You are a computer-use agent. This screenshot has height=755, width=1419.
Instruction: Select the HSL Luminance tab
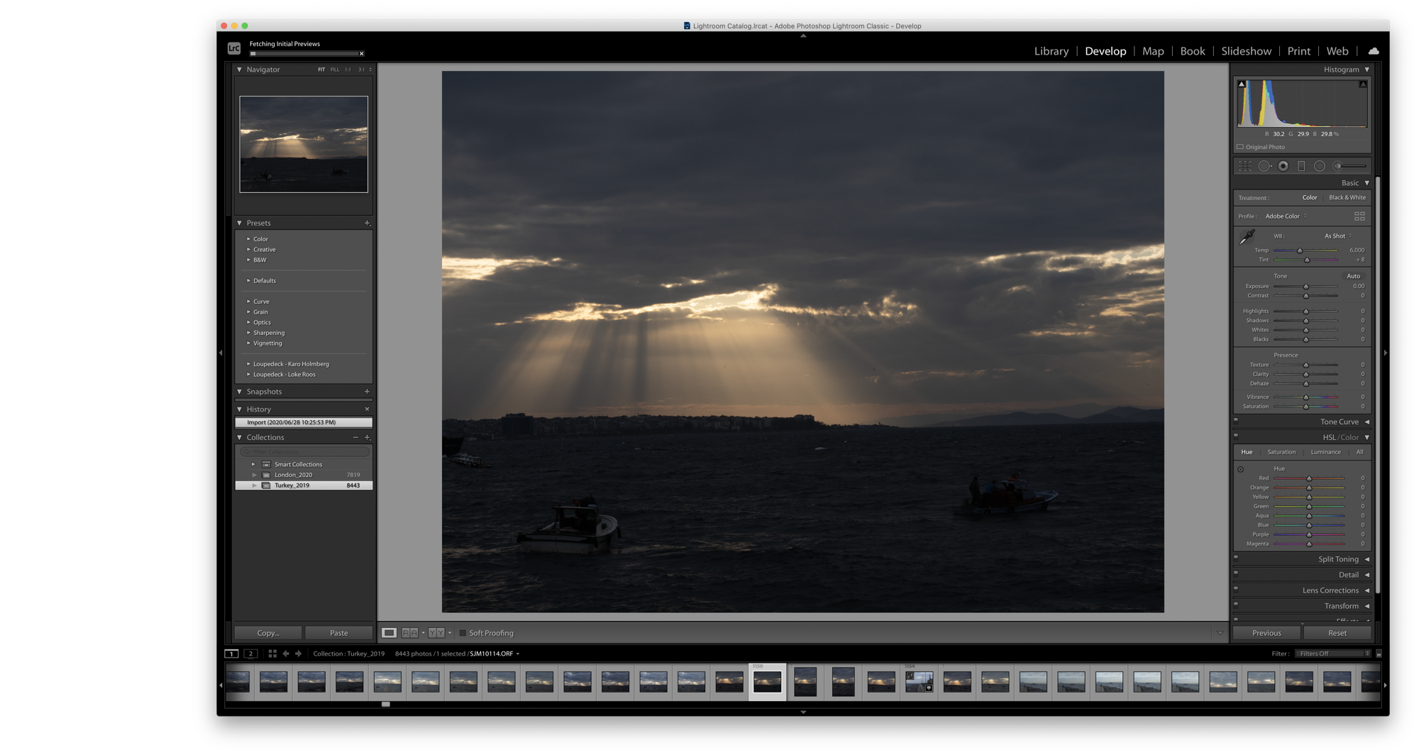coord(1325,452)
